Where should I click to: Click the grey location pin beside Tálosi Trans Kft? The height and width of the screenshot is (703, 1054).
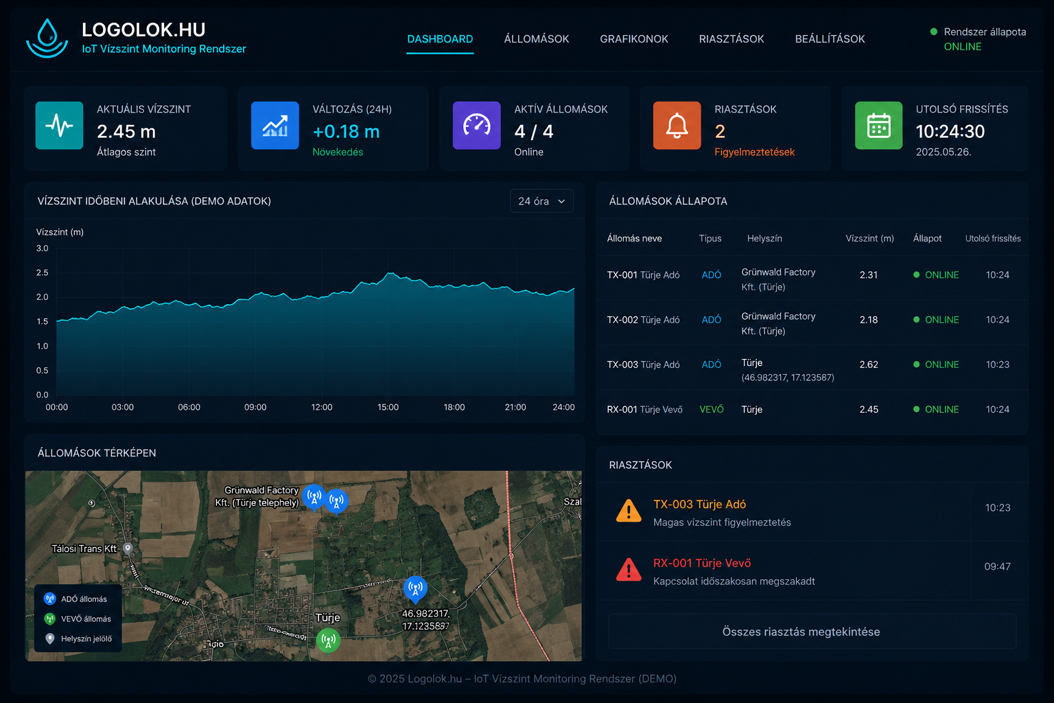128,549
